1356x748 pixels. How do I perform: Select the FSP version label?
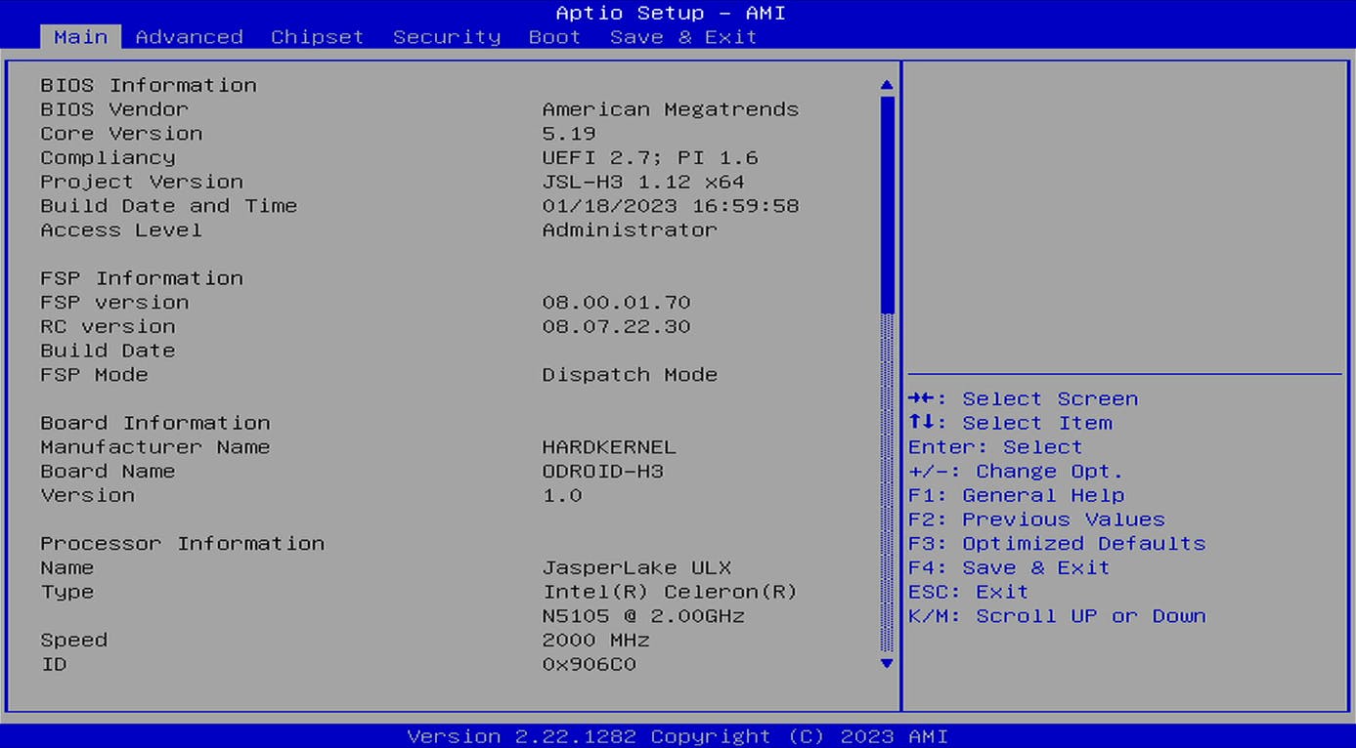114,303
